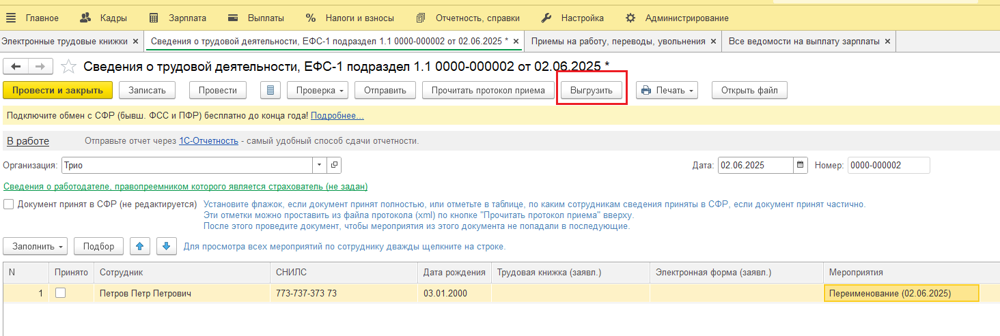Viewport: 1000px width, 336px height.
Task: Move row up with arrow
Action: tap(139, 246)
